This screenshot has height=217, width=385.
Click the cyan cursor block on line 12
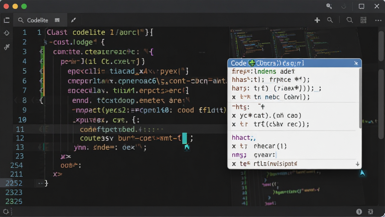pyautogui.click(x=184, y=138)
